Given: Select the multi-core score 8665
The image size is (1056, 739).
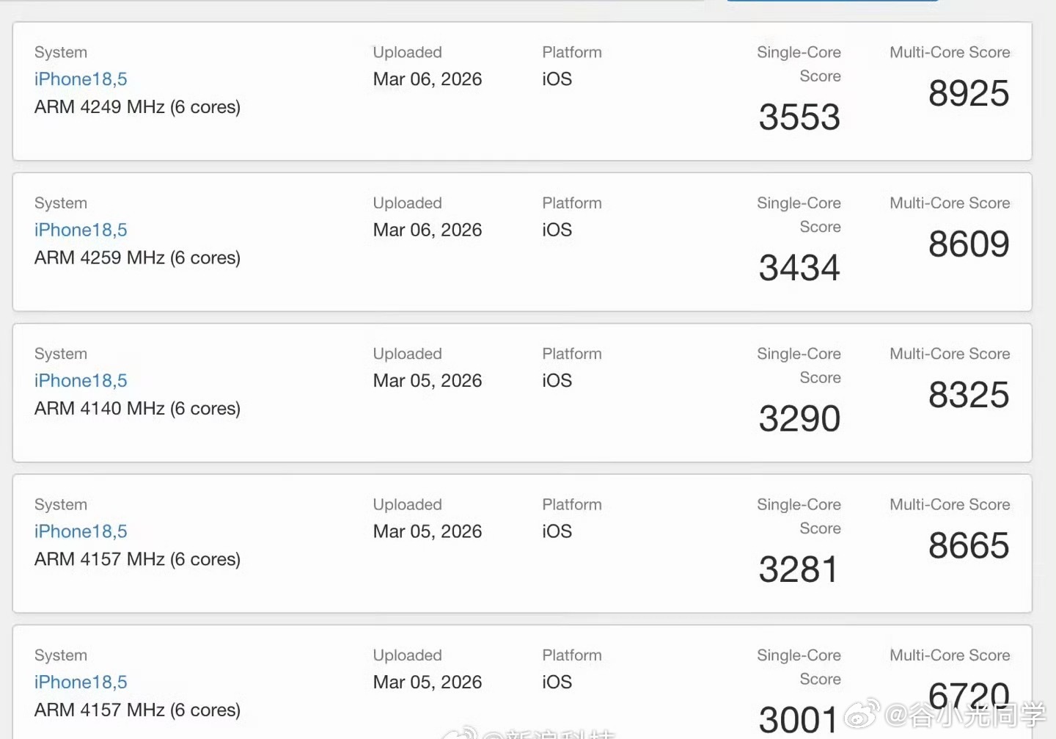Looking at the screenshot, I should 969,546.
